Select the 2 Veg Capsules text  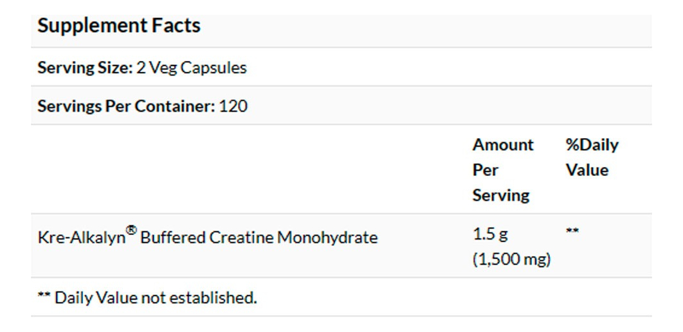click(x=192, y=67)
